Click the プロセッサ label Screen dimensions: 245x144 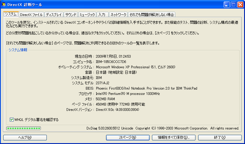click(x=86, y=94)
